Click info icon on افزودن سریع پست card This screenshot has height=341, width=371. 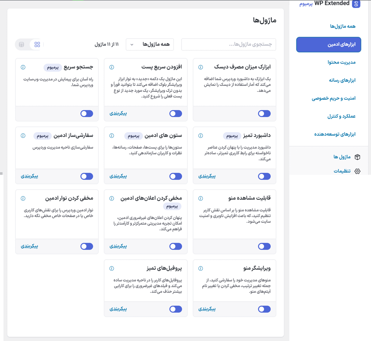(112, 67)
